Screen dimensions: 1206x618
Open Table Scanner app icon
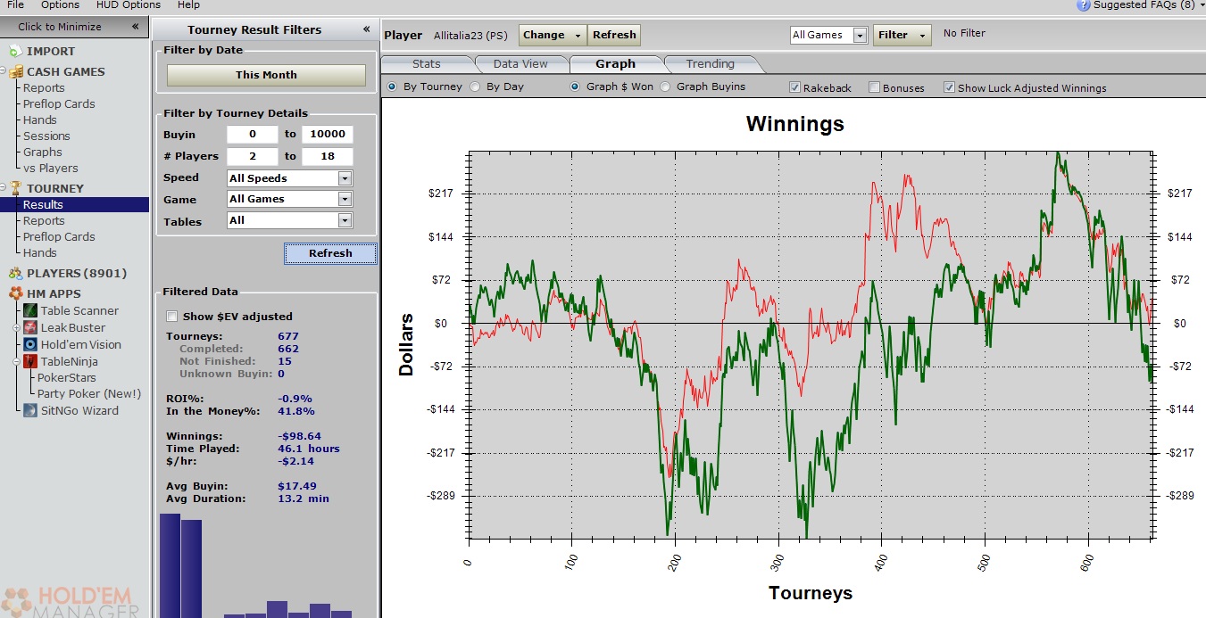(x=30, y=311)
